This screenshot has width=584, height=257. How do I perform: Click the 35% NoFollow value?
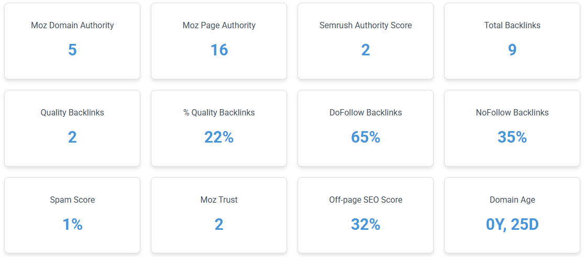tap(512, 137)
